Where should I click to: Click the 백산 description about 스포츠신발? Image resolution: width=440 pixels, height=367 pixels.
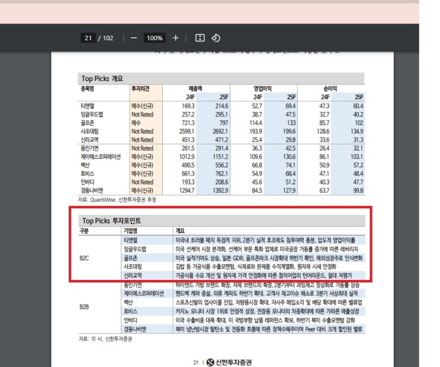click(269, 302)
